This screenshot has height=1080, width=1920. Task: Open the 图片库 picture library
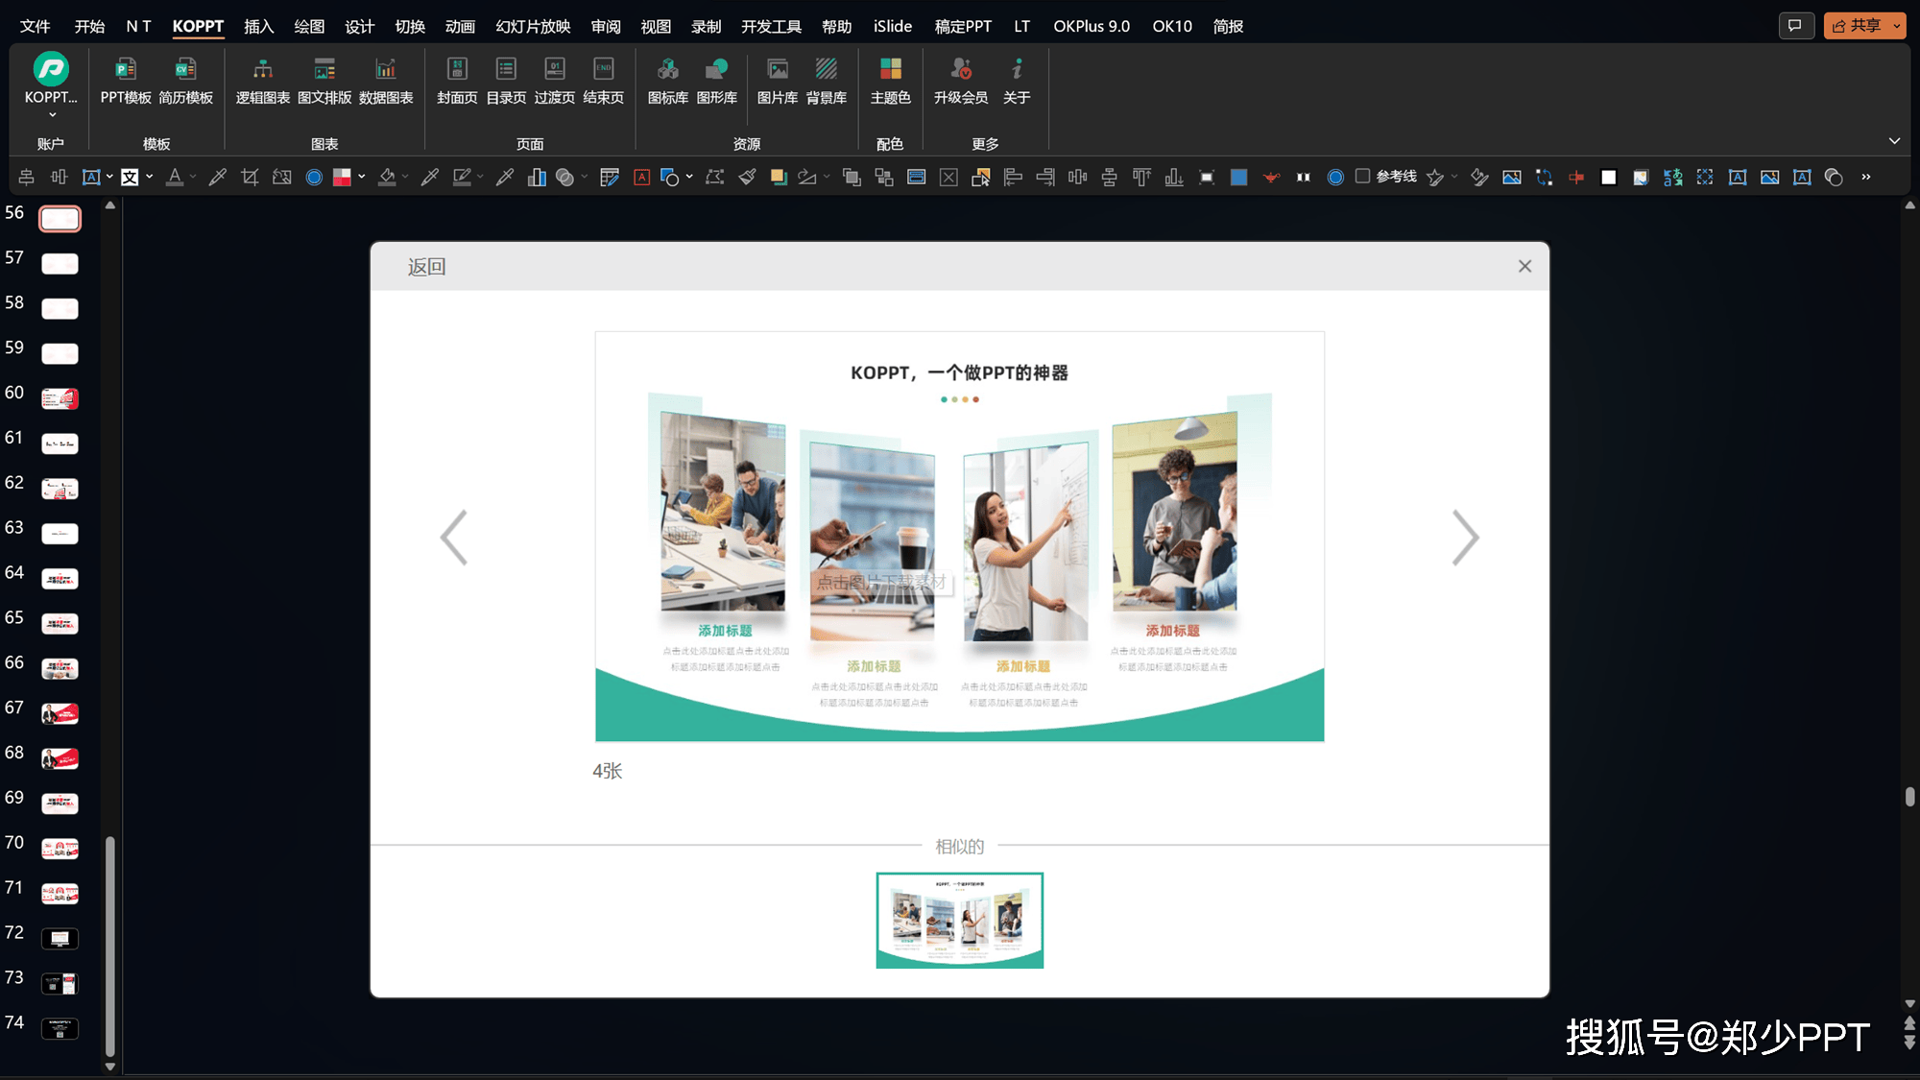778,81
